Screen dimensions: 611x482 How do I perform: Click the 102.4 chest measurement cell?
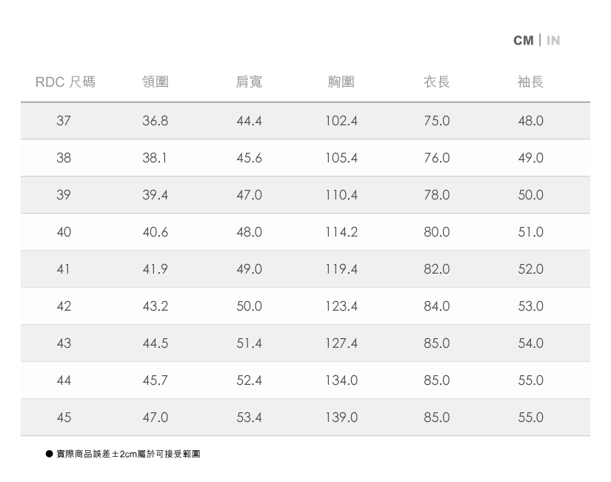[x=341, y=121]
